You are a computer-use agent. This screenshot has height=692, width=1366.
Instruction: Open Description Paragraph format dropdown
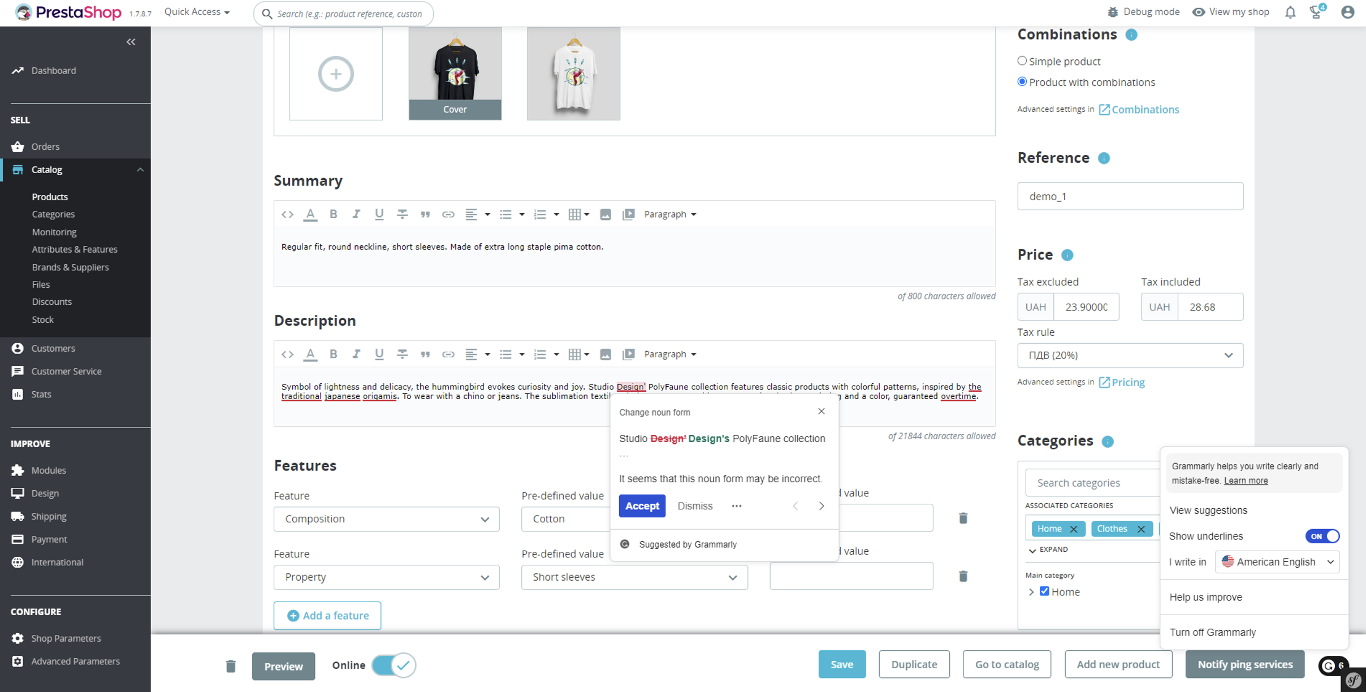[x=670, y=354]
